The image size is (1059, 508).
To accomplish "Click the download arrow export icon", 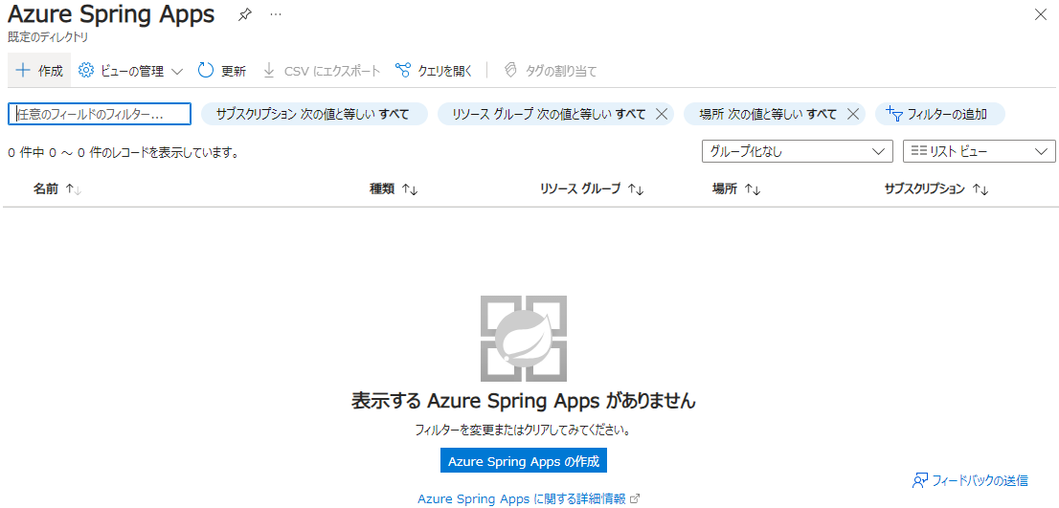I will (x=269, y=70).
